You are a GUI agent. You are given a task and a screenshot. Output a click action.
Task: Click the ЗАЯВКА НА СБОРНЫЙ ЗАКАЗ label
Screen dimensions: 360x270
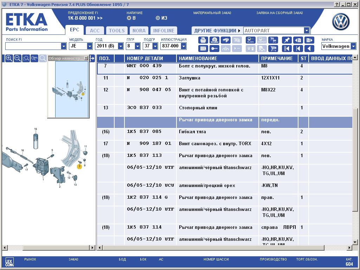(x=279, y=13)
